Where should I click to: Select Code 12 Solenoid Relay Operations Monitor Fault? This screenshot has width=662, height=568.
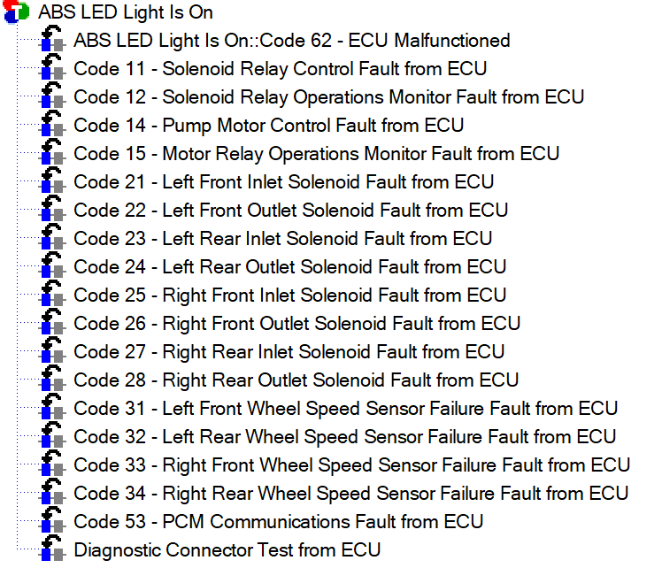(x=329, y=97)
